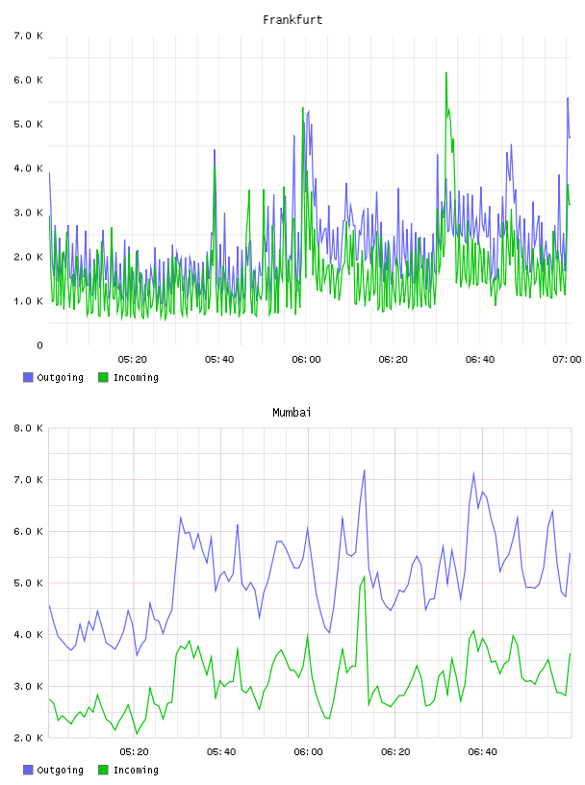Click the 06:40 time label in Frankfurt
This screenshot has width=585, height=785.
480,360
